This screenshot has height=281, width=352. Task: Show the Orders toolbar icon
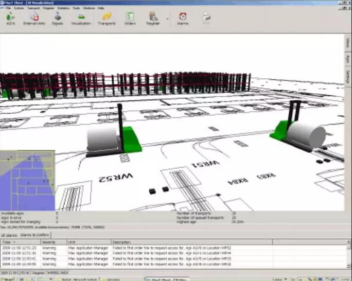pos(130,19)
